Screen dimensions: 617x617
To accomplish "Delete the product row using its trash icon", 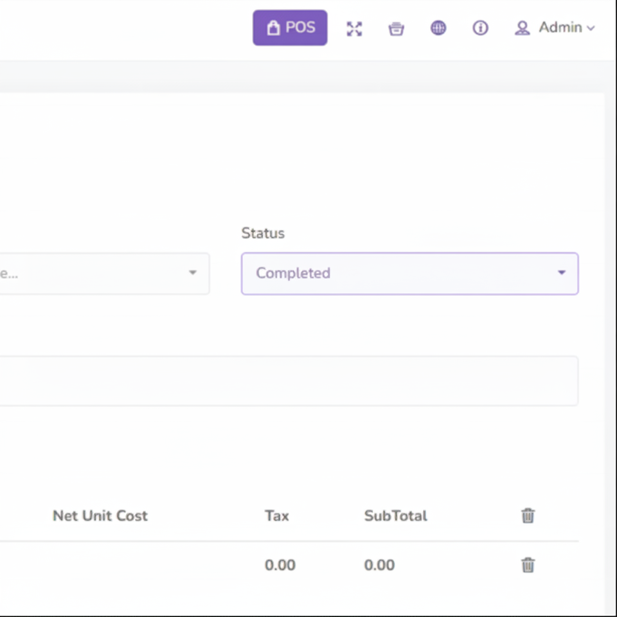I will tap(528, 565).
